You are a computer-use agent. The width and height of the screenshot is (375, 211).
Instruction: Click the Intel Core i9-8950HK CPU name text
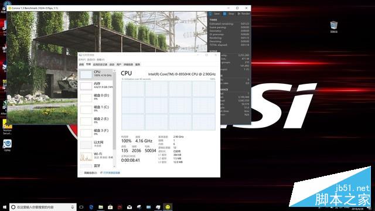point(182,74)
